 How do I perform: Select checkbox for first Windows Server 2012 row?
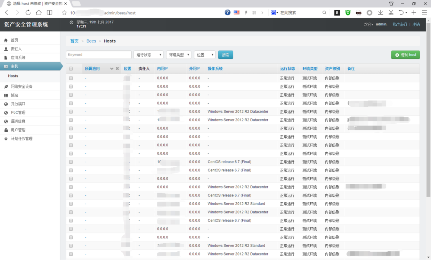click(x=71, y=112)
